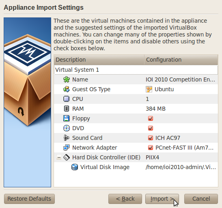The width and height of the screenshot is (222, 208).
Task: Select the CPU chip icon
Action: 67,99
